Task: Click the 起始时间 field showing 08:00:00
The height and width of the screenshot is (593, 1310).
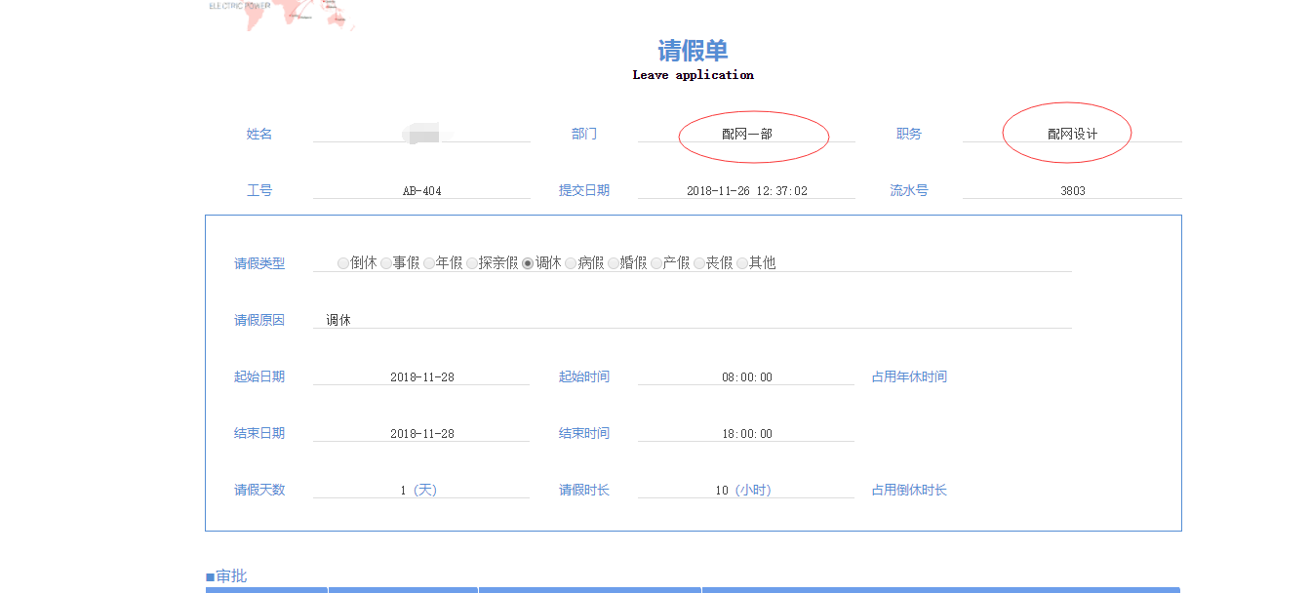Action: 746,377
